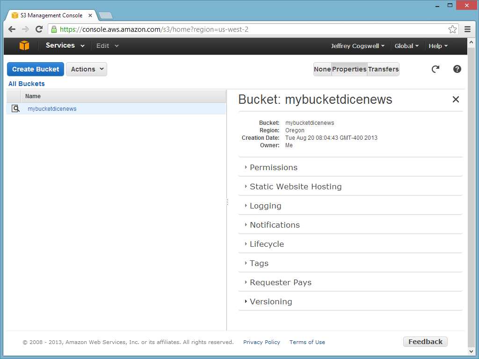This screenshot has height=359, width=479.
Task: Close the bucket properties panel
Action: [456, 99]
